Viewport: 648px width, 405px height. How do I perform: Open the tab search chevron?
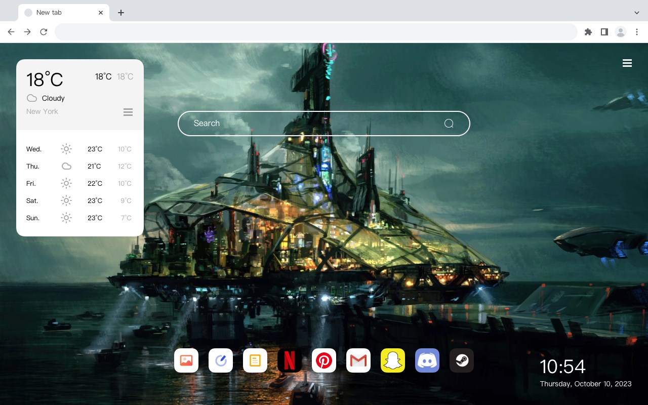[637, 12]
